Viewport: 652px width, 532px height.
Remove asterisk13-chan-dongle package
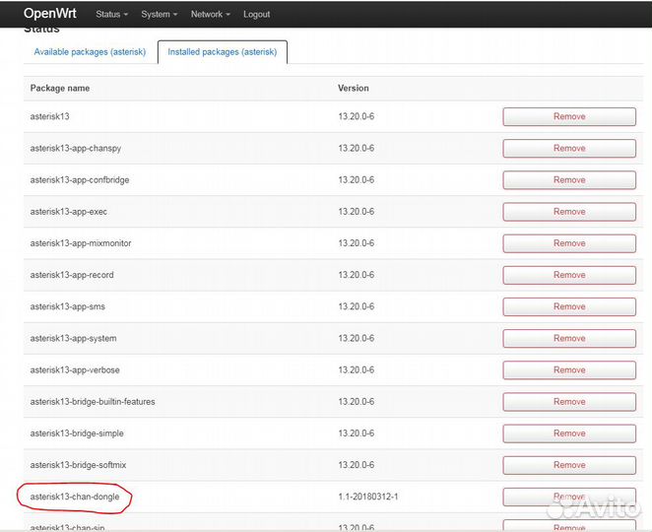click(x=569, y=497)
